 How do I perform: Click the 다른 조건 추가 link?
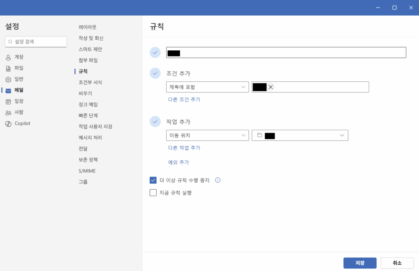point(184,99)
